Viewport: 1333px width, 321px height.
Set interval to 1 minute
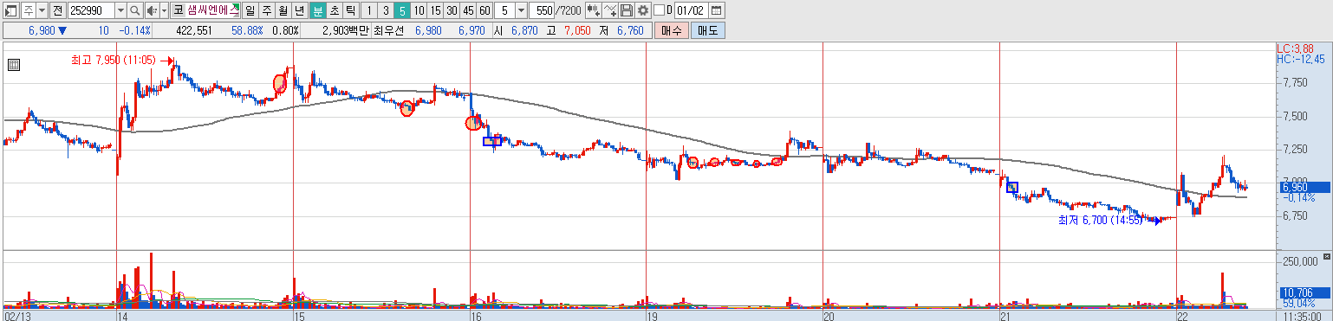(369, 10)
